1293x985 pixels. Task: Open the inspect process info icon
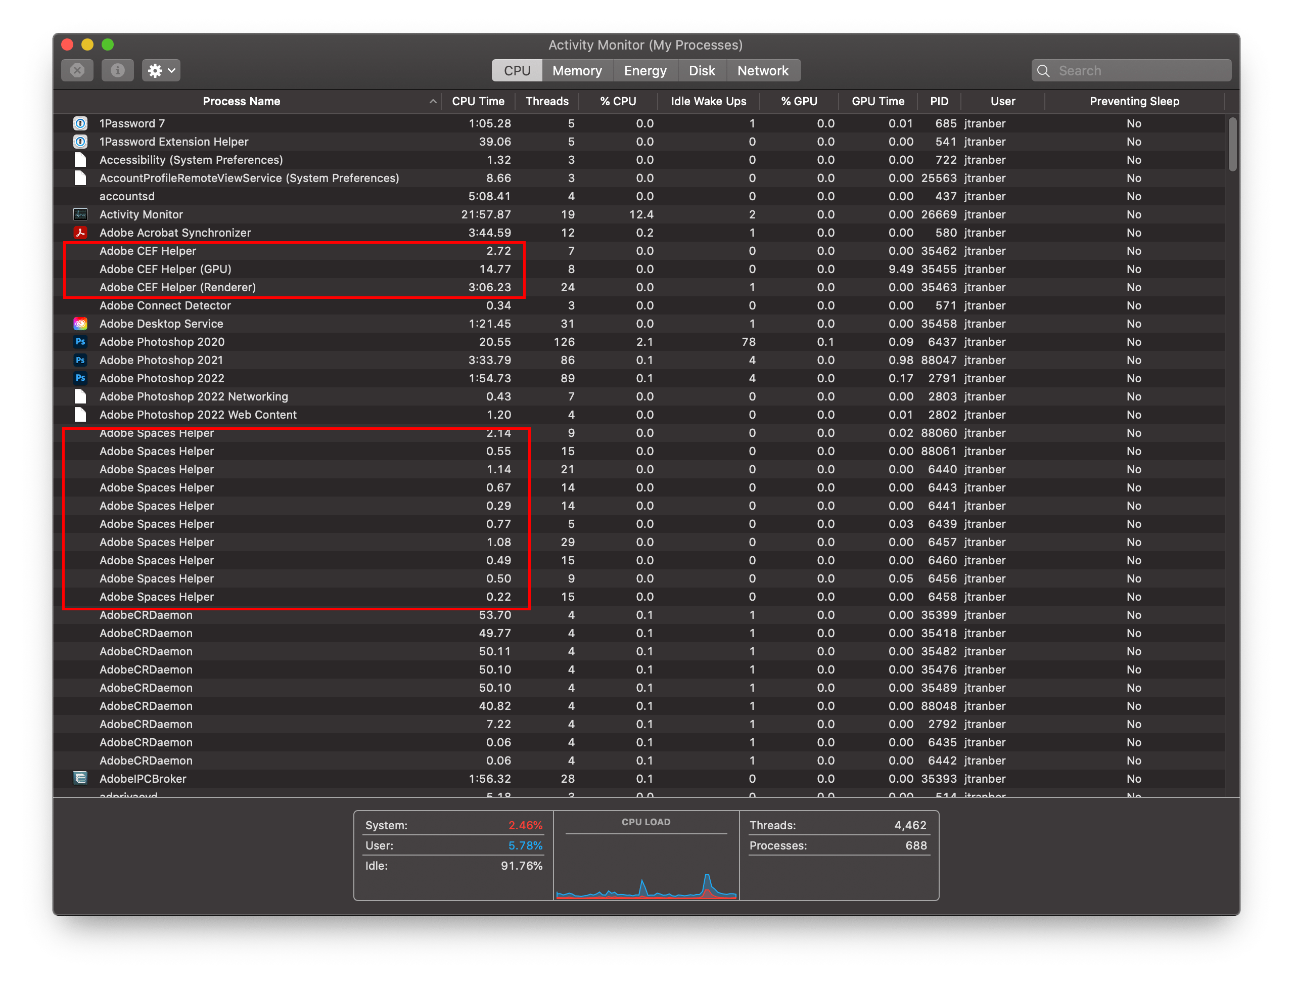tap(117, 70)
